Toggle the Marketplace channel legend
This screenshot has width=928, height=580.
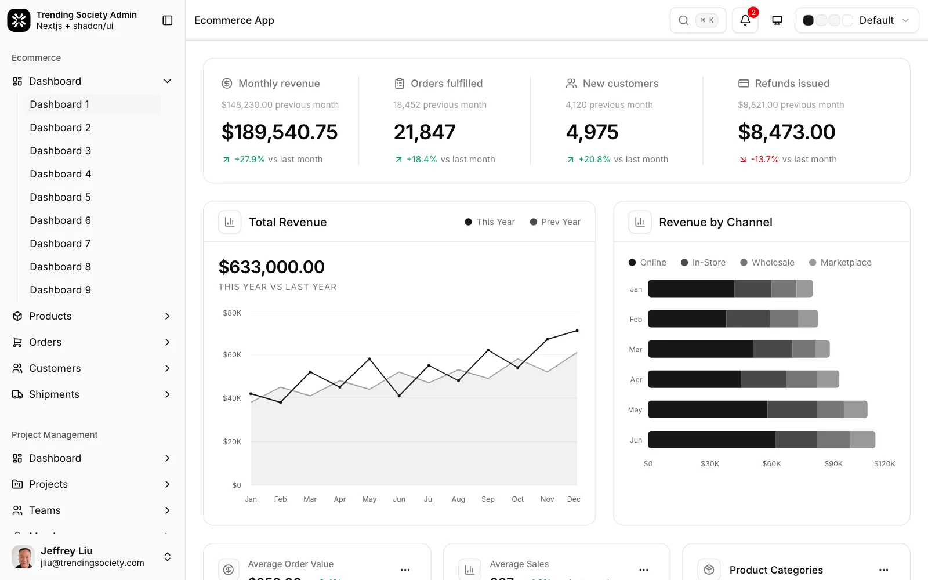pyautogui.click(x=840, y=263)
